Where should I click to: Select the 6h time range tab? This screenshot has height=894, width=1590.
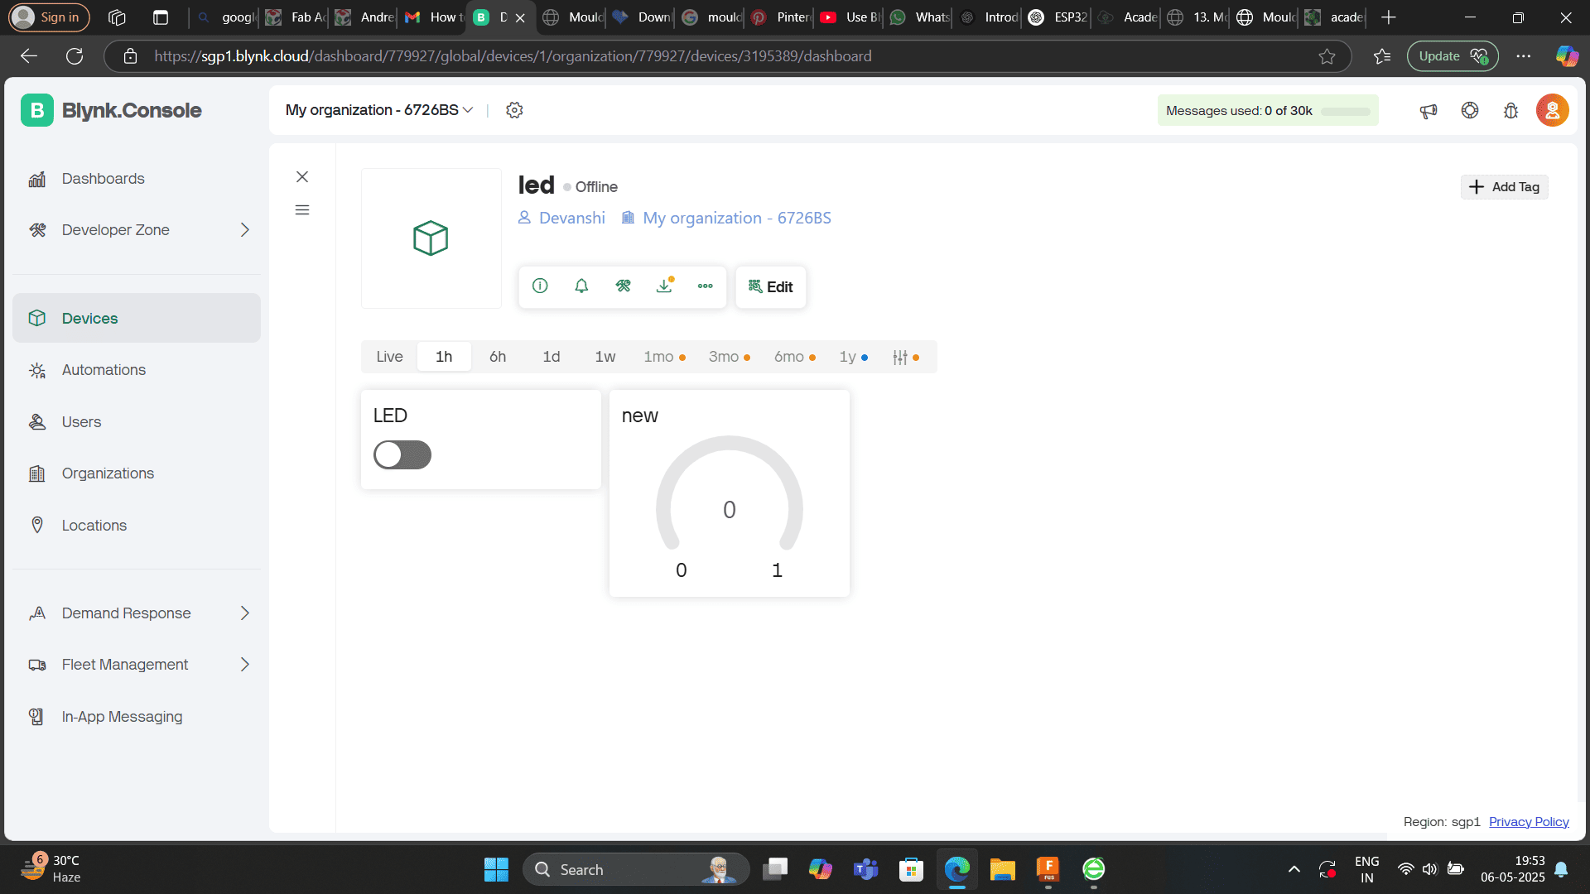(498, 357)
